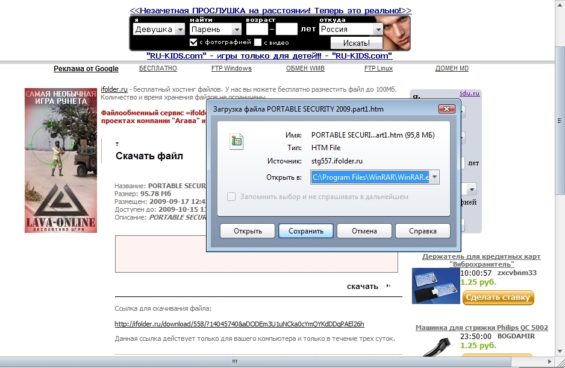565x368 pixels.
Task: Click the small red arrow next to скачать
Action: (x=388, y=286)
